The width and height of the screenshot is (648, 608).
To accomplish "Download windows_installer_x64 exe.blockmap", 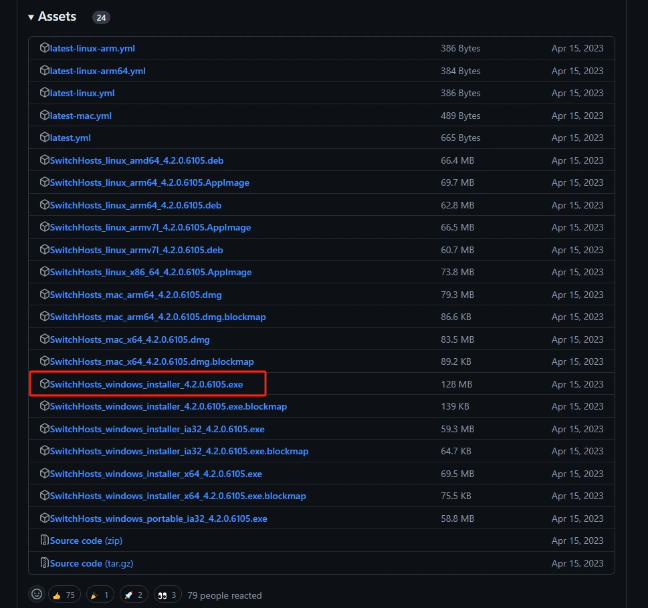I will (x=178, y=496).
